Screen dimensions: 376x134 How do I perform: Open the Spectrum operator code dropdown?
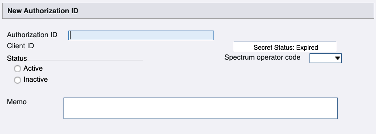click(325, 58)
